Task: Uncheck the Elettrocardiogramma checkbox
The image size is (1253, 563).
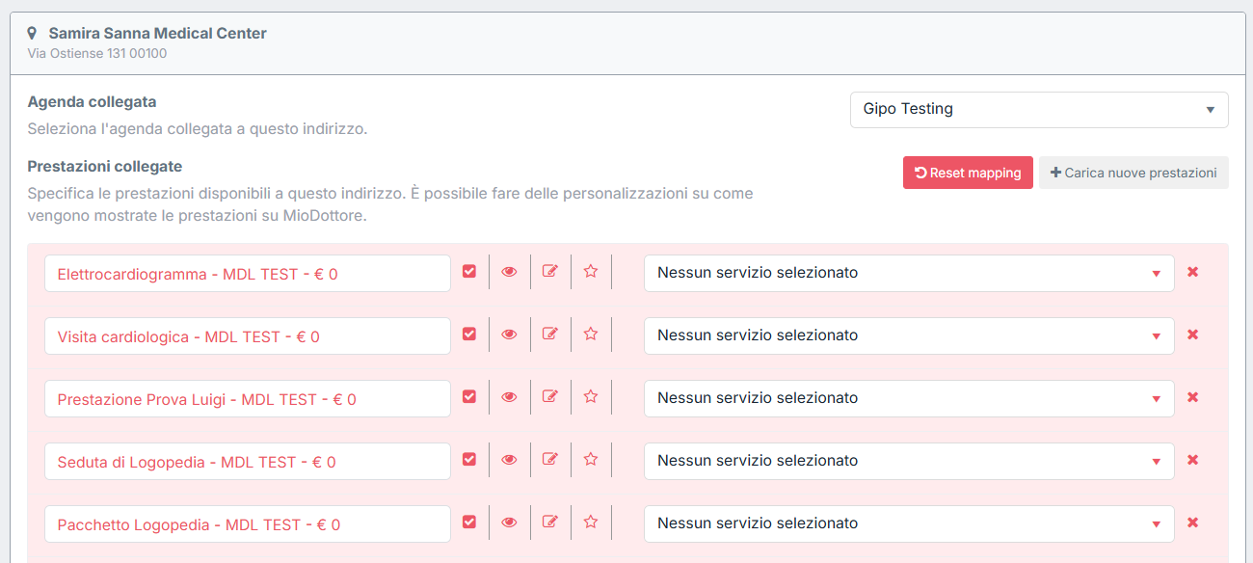Action: pyautogui.click(x=469, y=272)
